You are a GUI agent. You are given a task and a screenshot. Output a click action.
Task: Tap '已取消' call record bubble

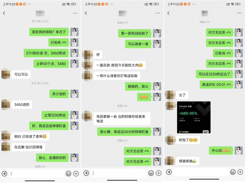[223, 53]
